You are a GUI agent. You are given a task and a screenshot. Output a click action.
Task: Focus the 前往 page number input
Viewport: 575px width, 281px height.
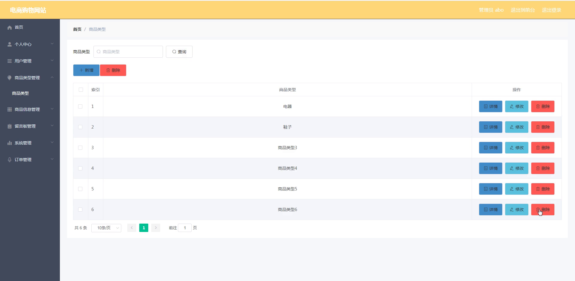tap(185, 228)
